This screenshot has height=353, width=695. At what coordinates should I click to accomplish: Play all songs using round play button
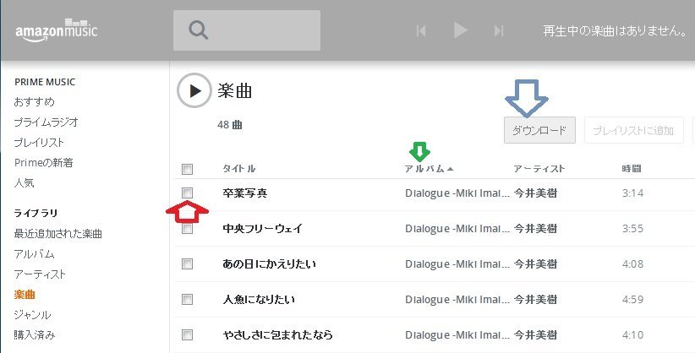click(x=194, y=91)
